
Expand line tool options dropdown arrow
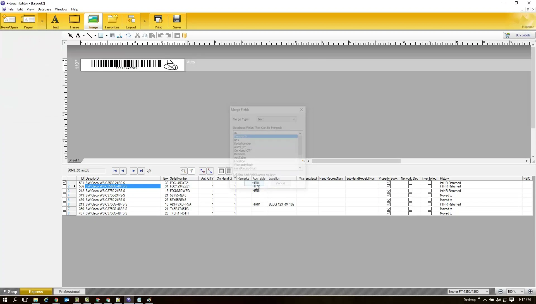[x=95, y=36]
